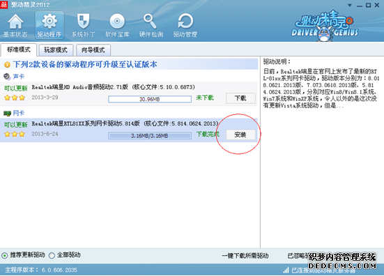
Task: Click the sound card speaker icon
Action: pos(7,77)
